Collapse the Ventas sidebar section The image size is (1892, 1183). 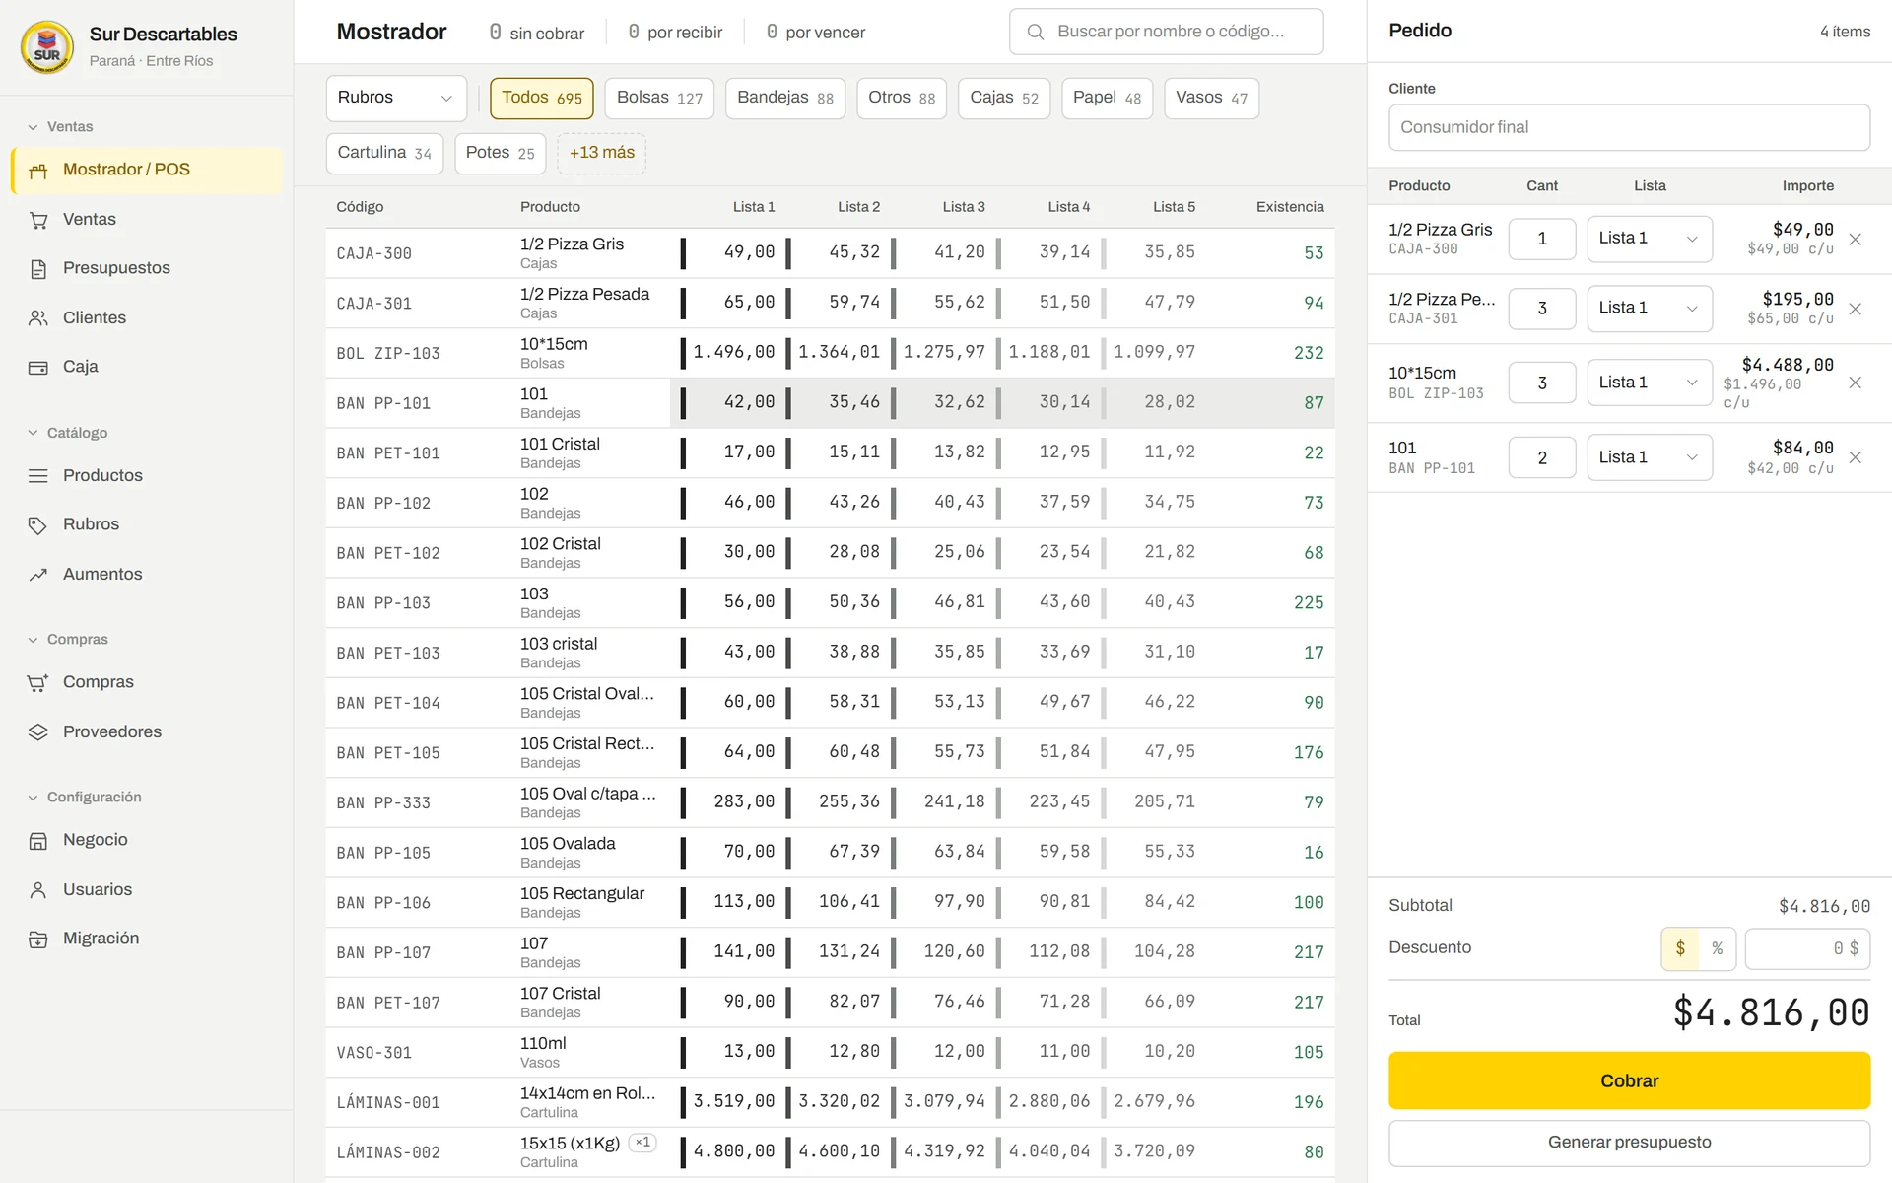(60, 127)
